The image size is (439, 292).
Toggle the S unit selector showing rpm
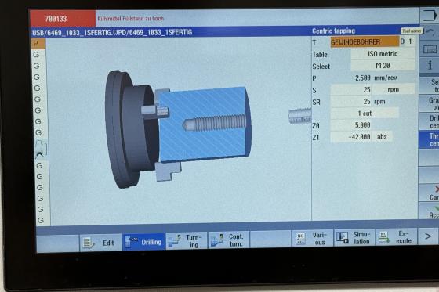tap(393, 89)
